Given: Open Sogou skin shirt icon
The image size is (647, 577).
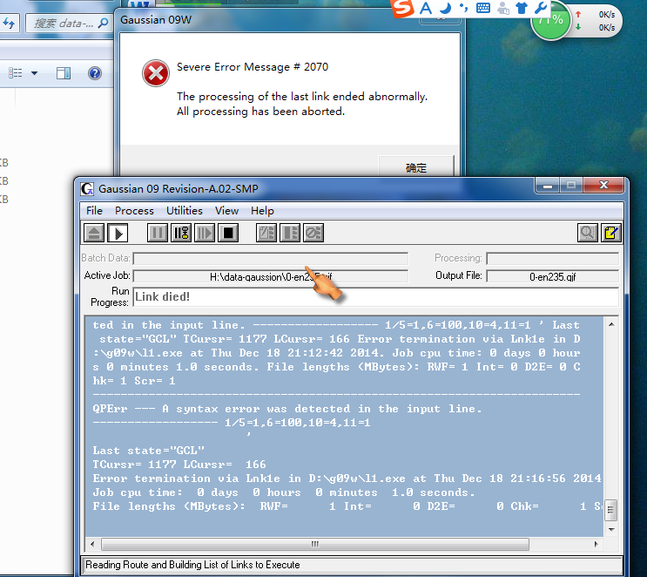Looking at the screenshot, I should (x=522, y=8).
